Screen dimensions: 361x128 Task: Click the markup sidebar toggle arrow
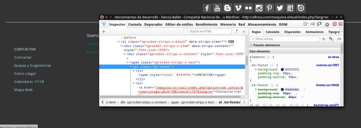(x=244, y=32)
